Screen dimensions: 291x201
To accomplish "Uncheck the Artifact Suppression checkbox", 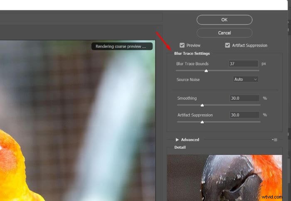I will click(227, 45).
